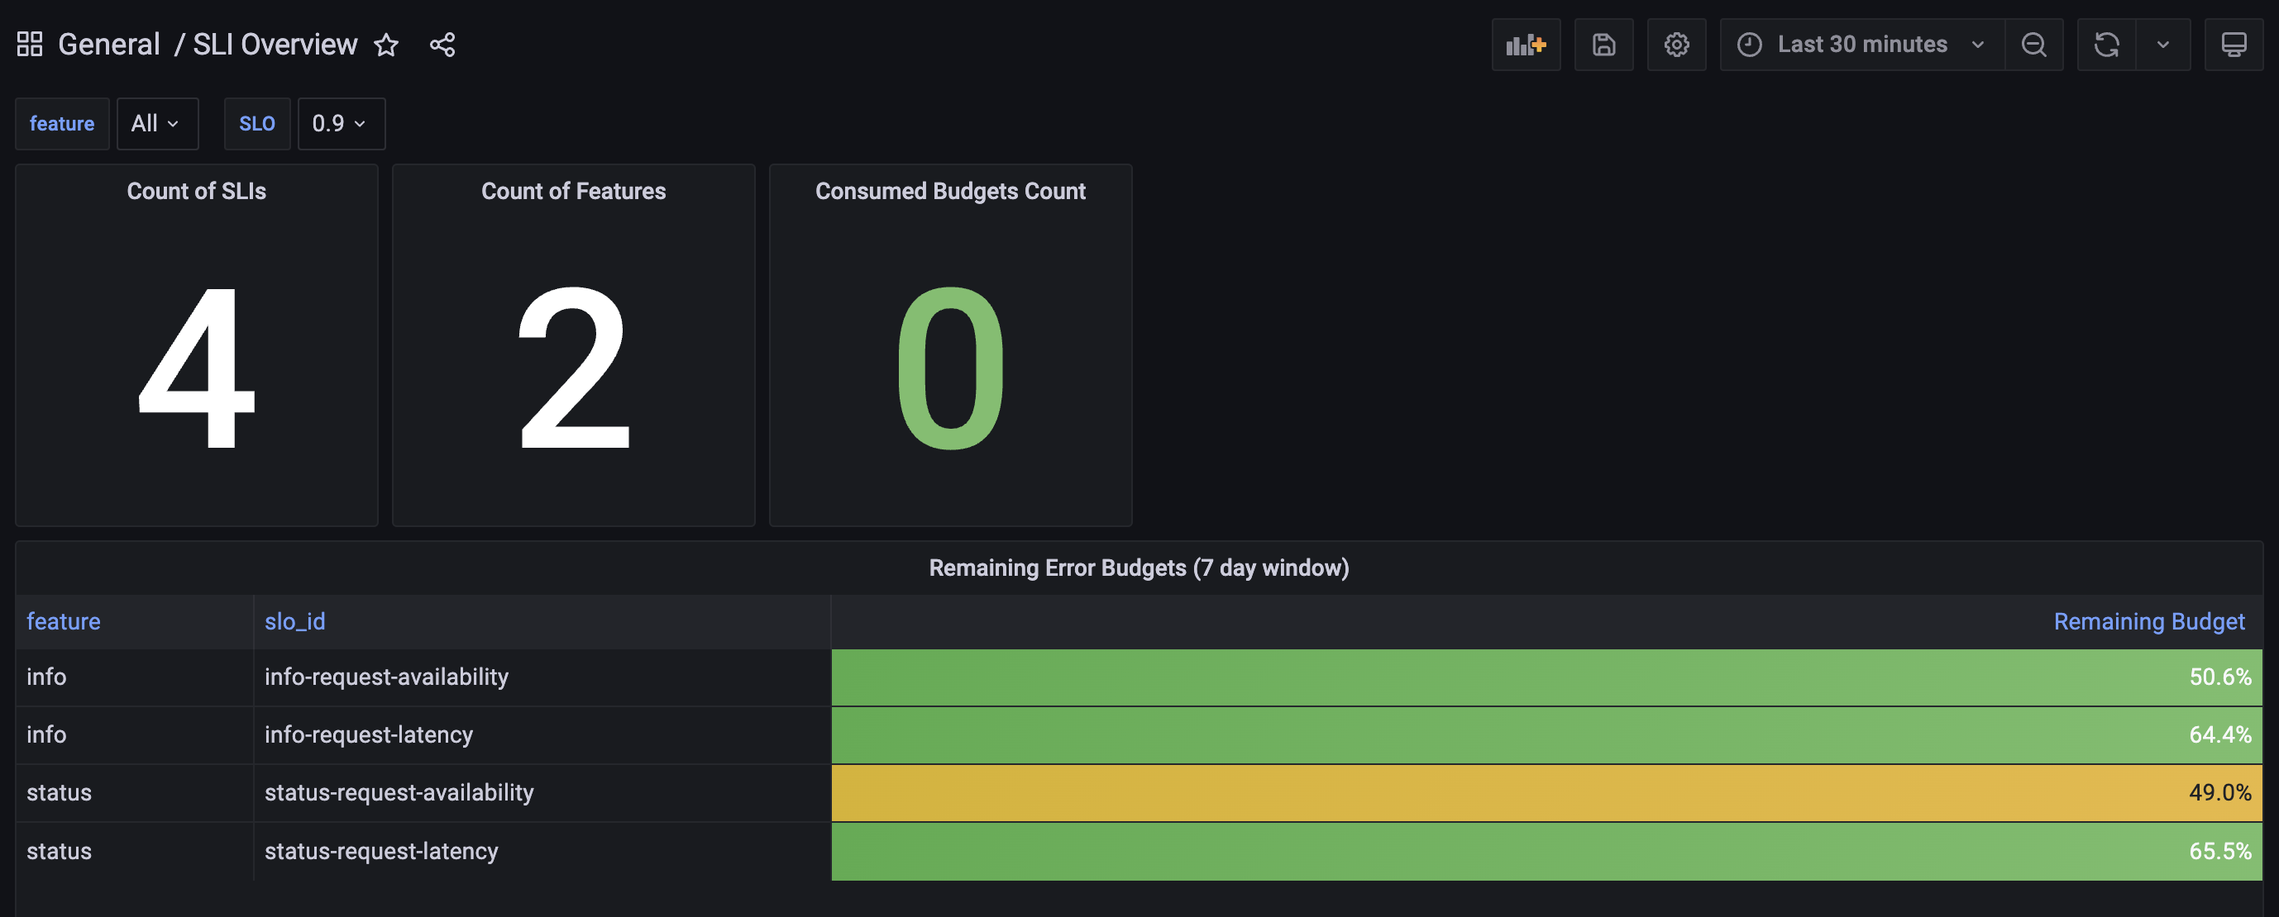
Task: Open dashboard settings gear
Action: click(1675, 44)
